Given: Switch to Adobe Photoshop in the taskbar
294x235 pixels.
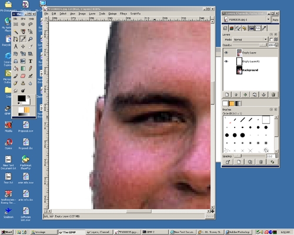Looking at the screenshot, I should pos(238,232).
